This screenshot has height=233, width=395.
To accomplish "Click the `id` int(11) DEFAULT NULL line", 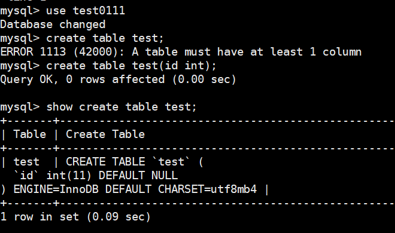I will tap(96, 176).
